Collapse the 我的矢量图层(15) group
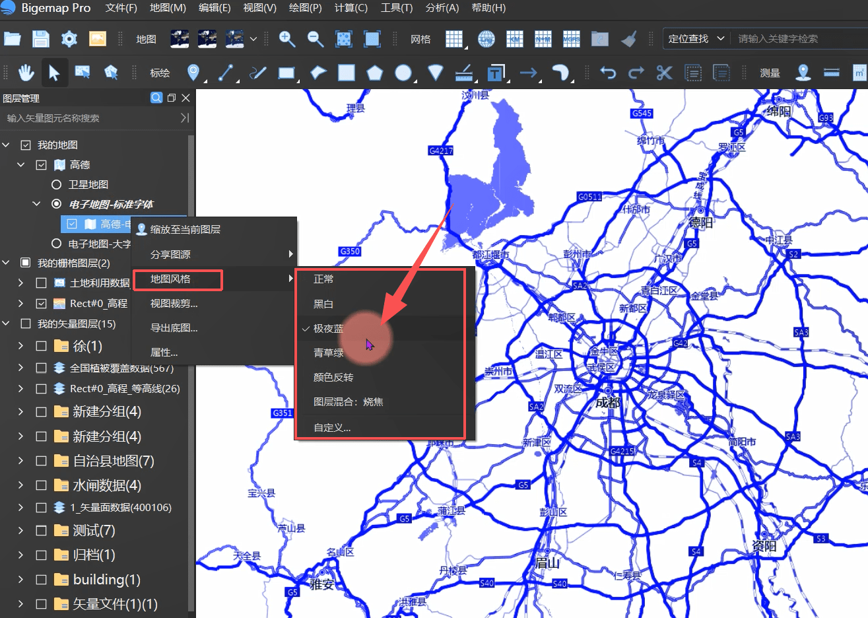This screenshot has width=868, height=618. point(6,324)
